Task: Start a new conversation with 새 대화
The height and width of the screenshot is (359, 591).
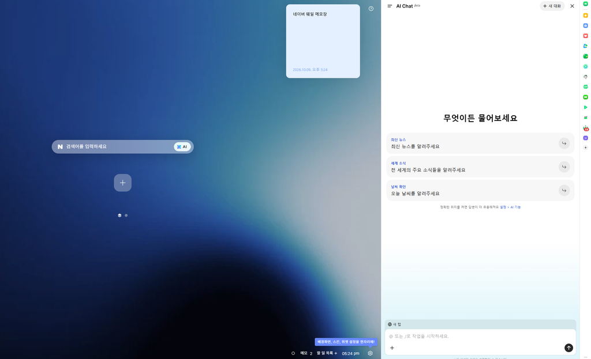Action: click(x=552, y=6)
